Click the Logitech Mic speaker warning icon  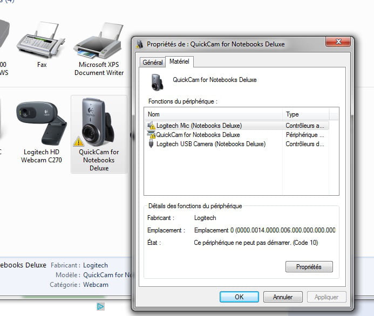pyautogui.click(x=151, y=126)
